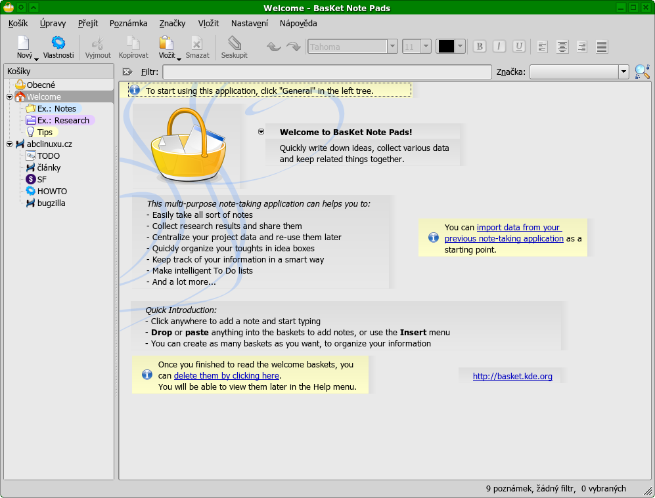Click the delete them by clicking here link
This screenshot has width=655, height=498.
click(x=227, y=376)
